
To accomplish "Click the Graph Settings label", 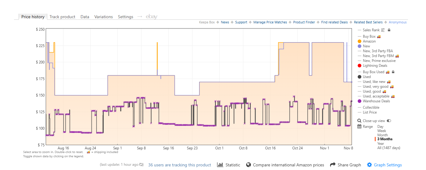I will click(388, 165).
